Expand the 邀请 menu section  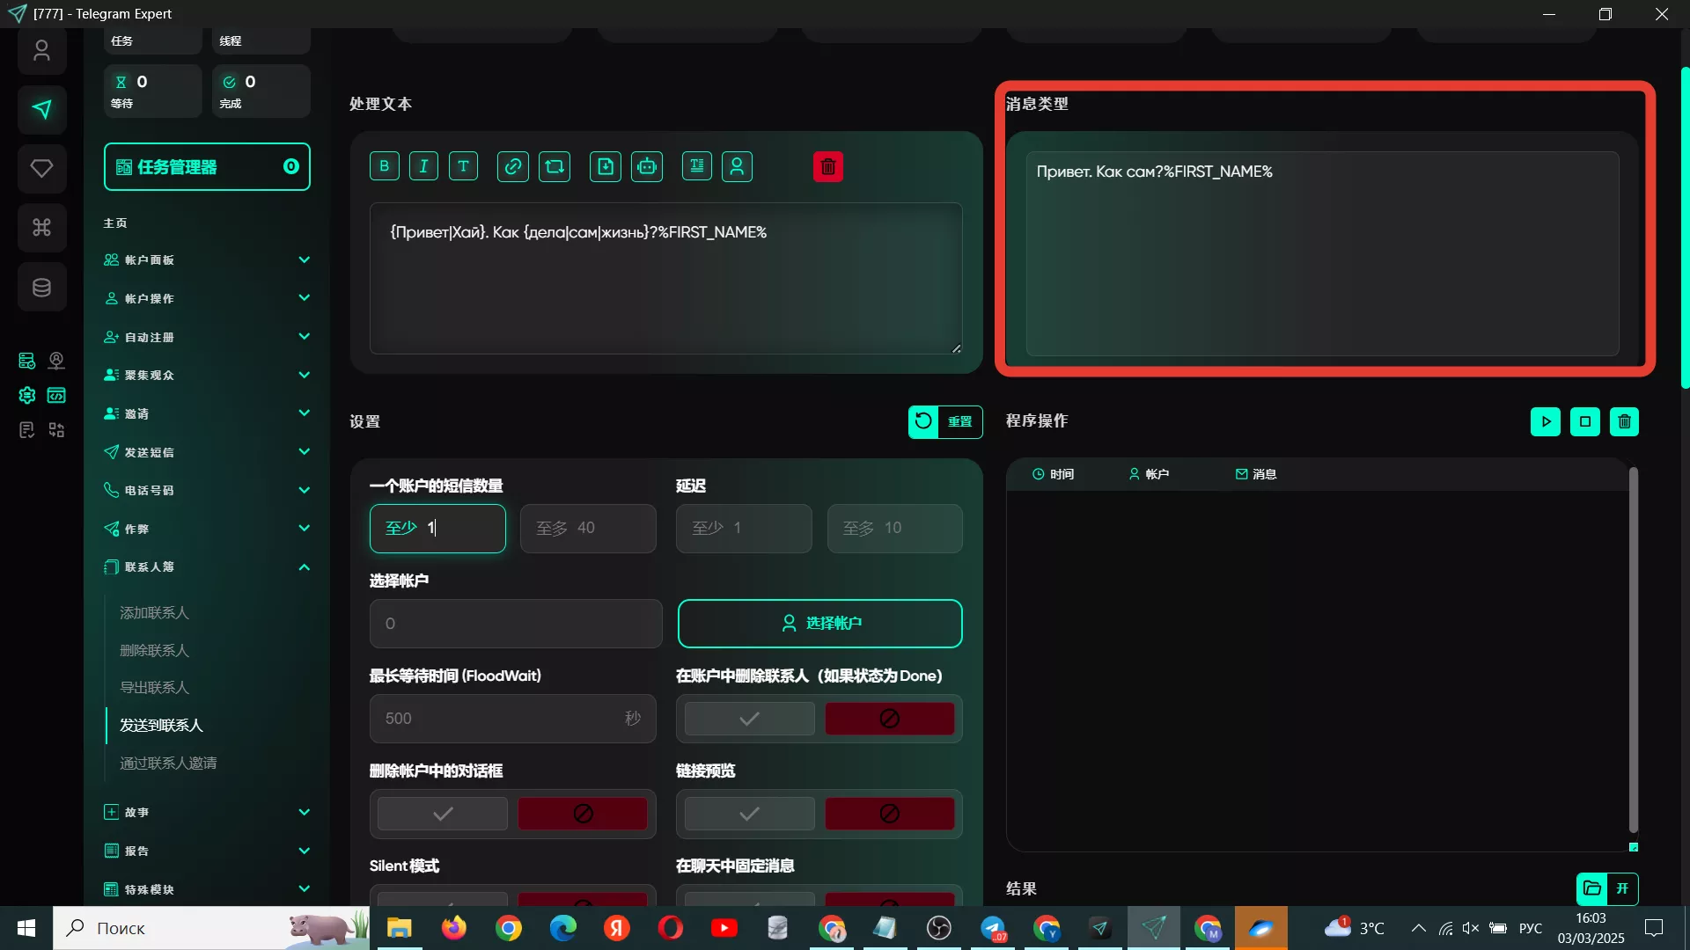click(x=207, y=413)
